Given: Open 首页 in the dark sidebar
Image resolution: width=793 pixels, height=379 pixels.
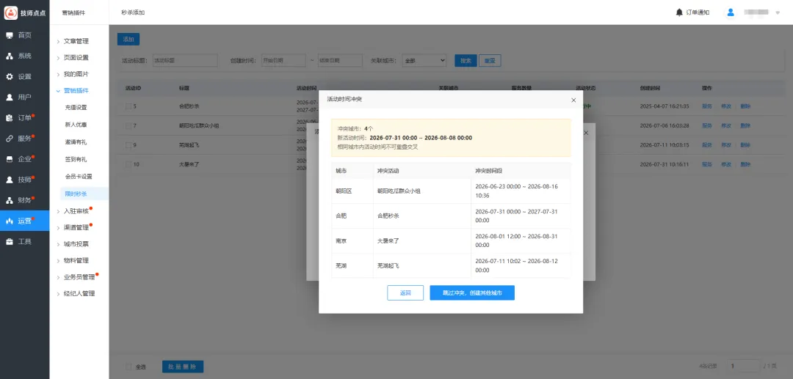Looking at the screenshot, I should (24, 35).
